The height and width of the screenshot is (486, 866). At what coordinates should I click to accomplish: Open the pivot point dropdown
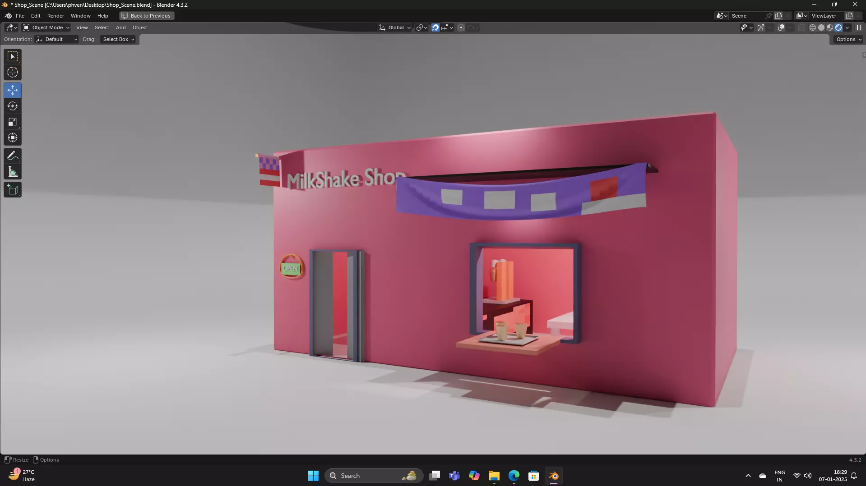coord(421,28)
